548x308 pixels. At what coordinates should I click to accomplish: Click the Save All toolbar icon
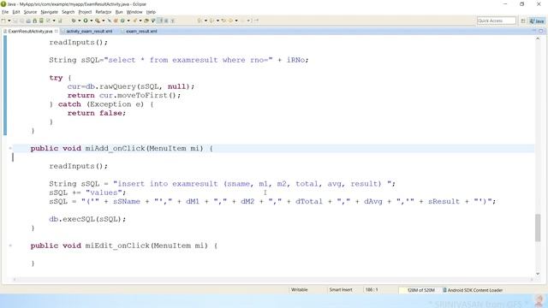click(x=21, y=21)
